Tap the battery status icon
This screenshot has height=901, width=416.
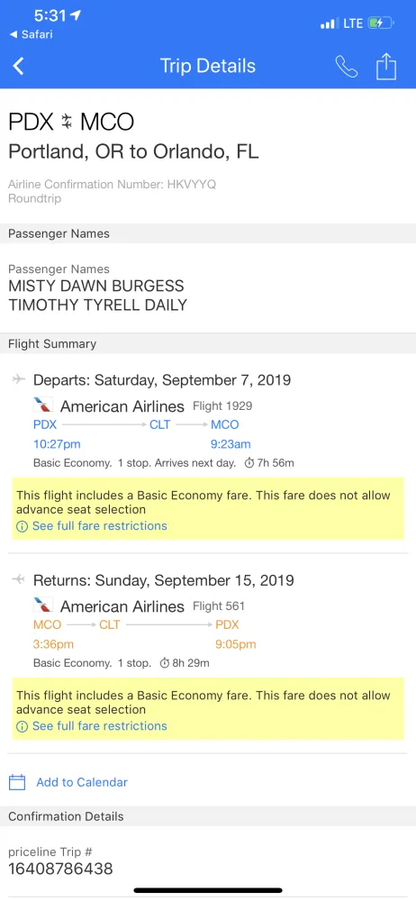click(x=382, y=23)
